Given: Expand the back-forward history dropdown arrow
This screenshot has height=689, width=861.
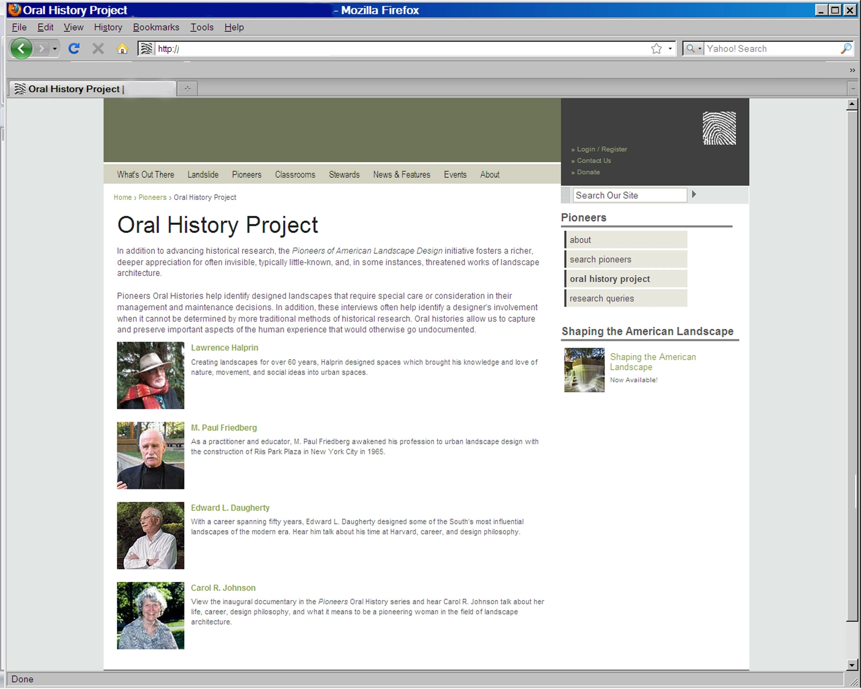Looking at the screenshot, I should (x=55, y=49).
